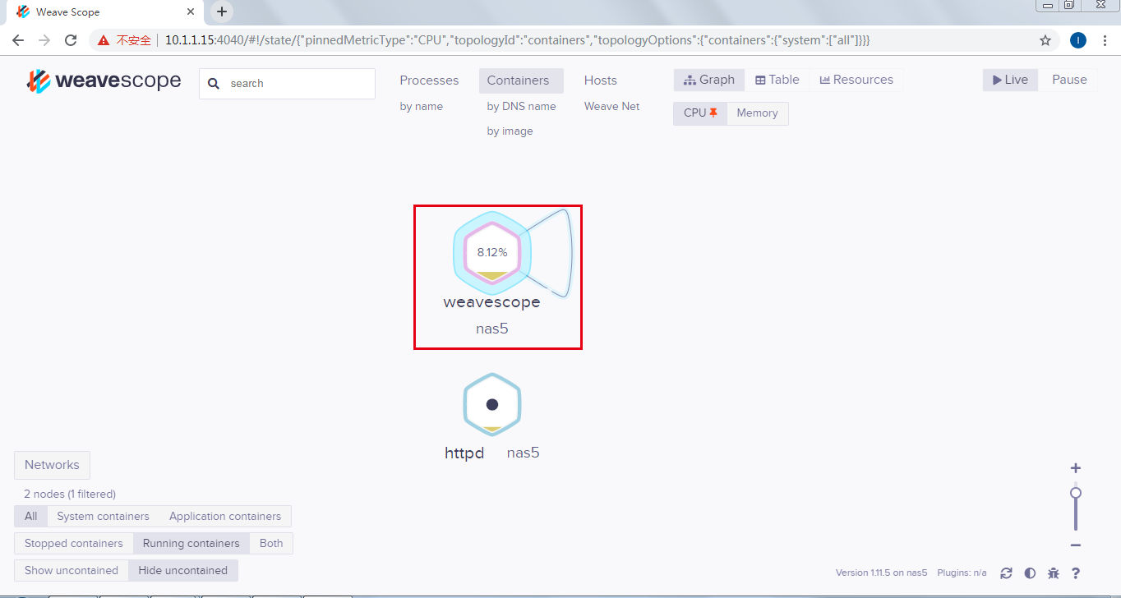This screenshot has width=1121, height=598.
Task: Zoom in with the plus icon
Action: click(x=1075, y=468)
